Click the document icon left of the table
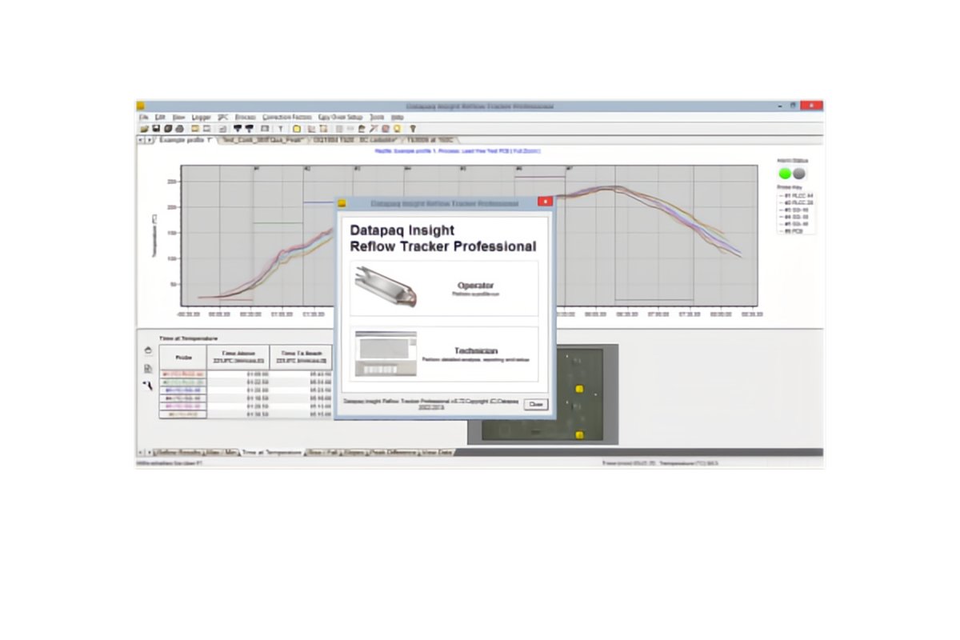This screenshot has height=640, width=960. coord(147,368)
